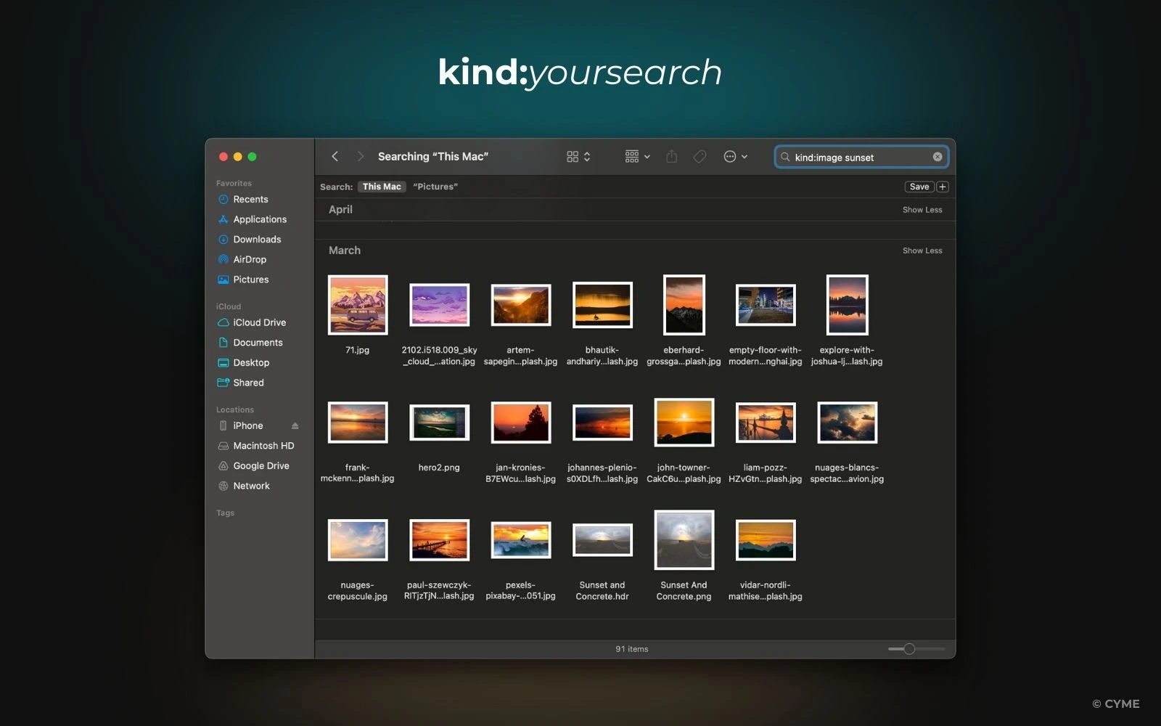Open Documents in the sidebar
The height and width of the screenshot is (726, 1161).
[x=259, y=343]
